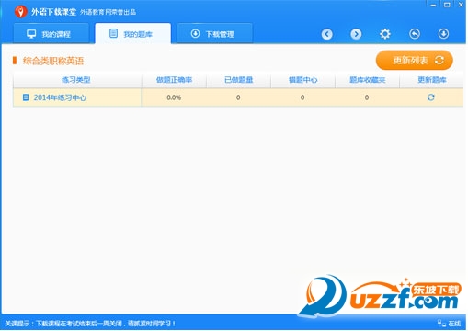The image size is (468, 331).
Task: Open settings via the gear icon
Action: pyautogui.click(x=385, y=34)
